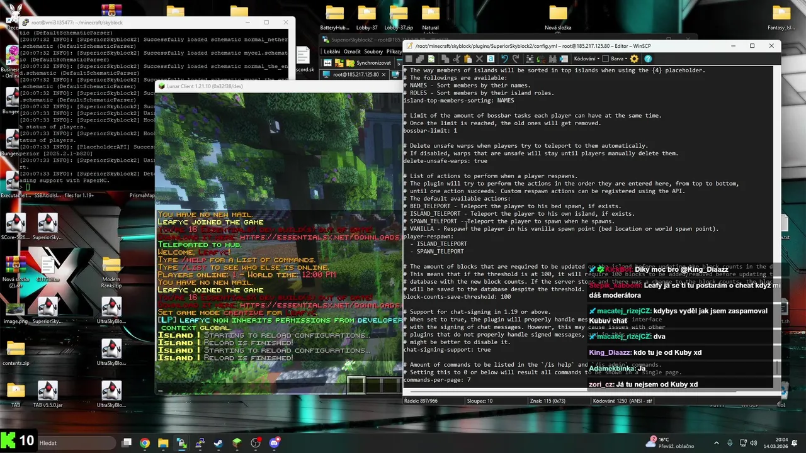Open OBS Studio from the taskbar
The width and height of the screenshot is (806, 453).
click(256, 443)
